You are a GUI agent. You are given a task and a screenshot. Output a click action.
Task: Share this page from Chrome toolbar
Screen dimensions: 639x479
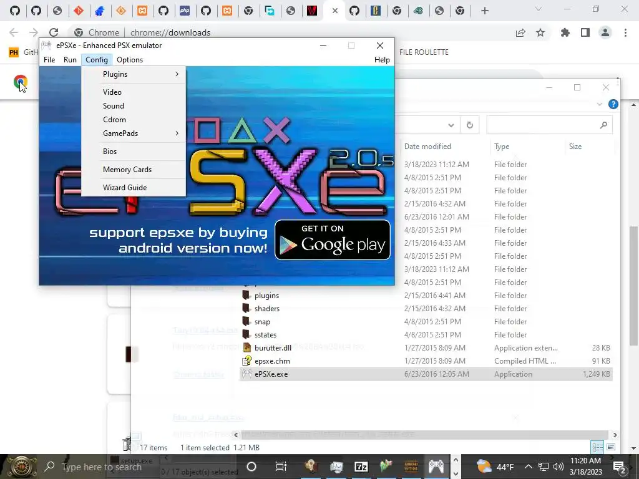click(520, 33)
